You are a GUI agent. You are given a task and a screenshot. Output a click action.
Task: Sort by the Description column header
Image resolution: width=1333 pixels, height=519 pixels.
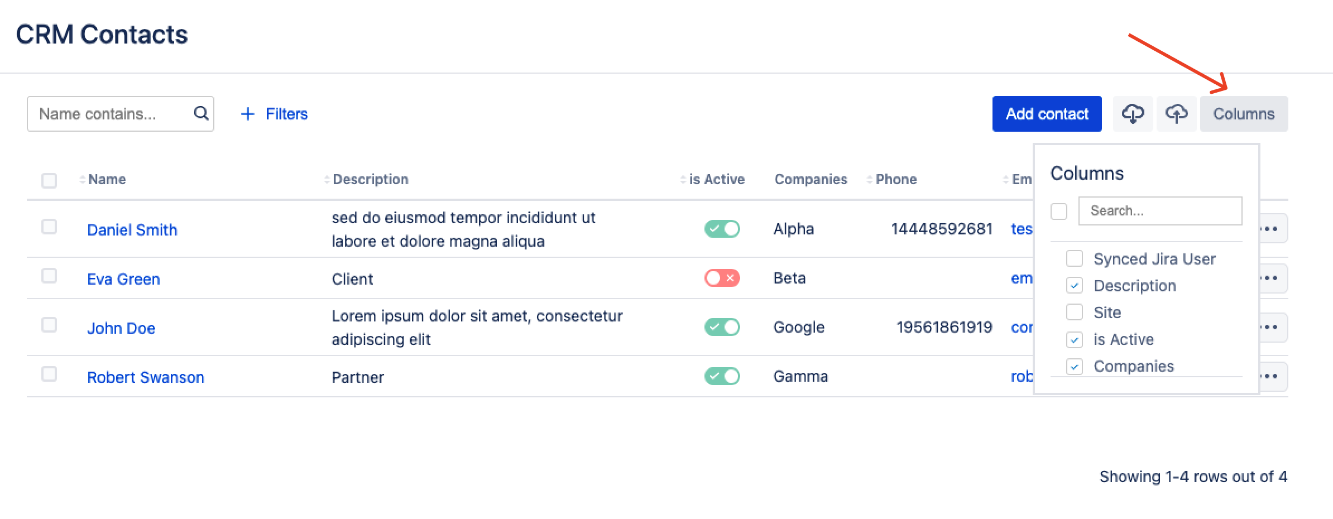pos(370,179)
